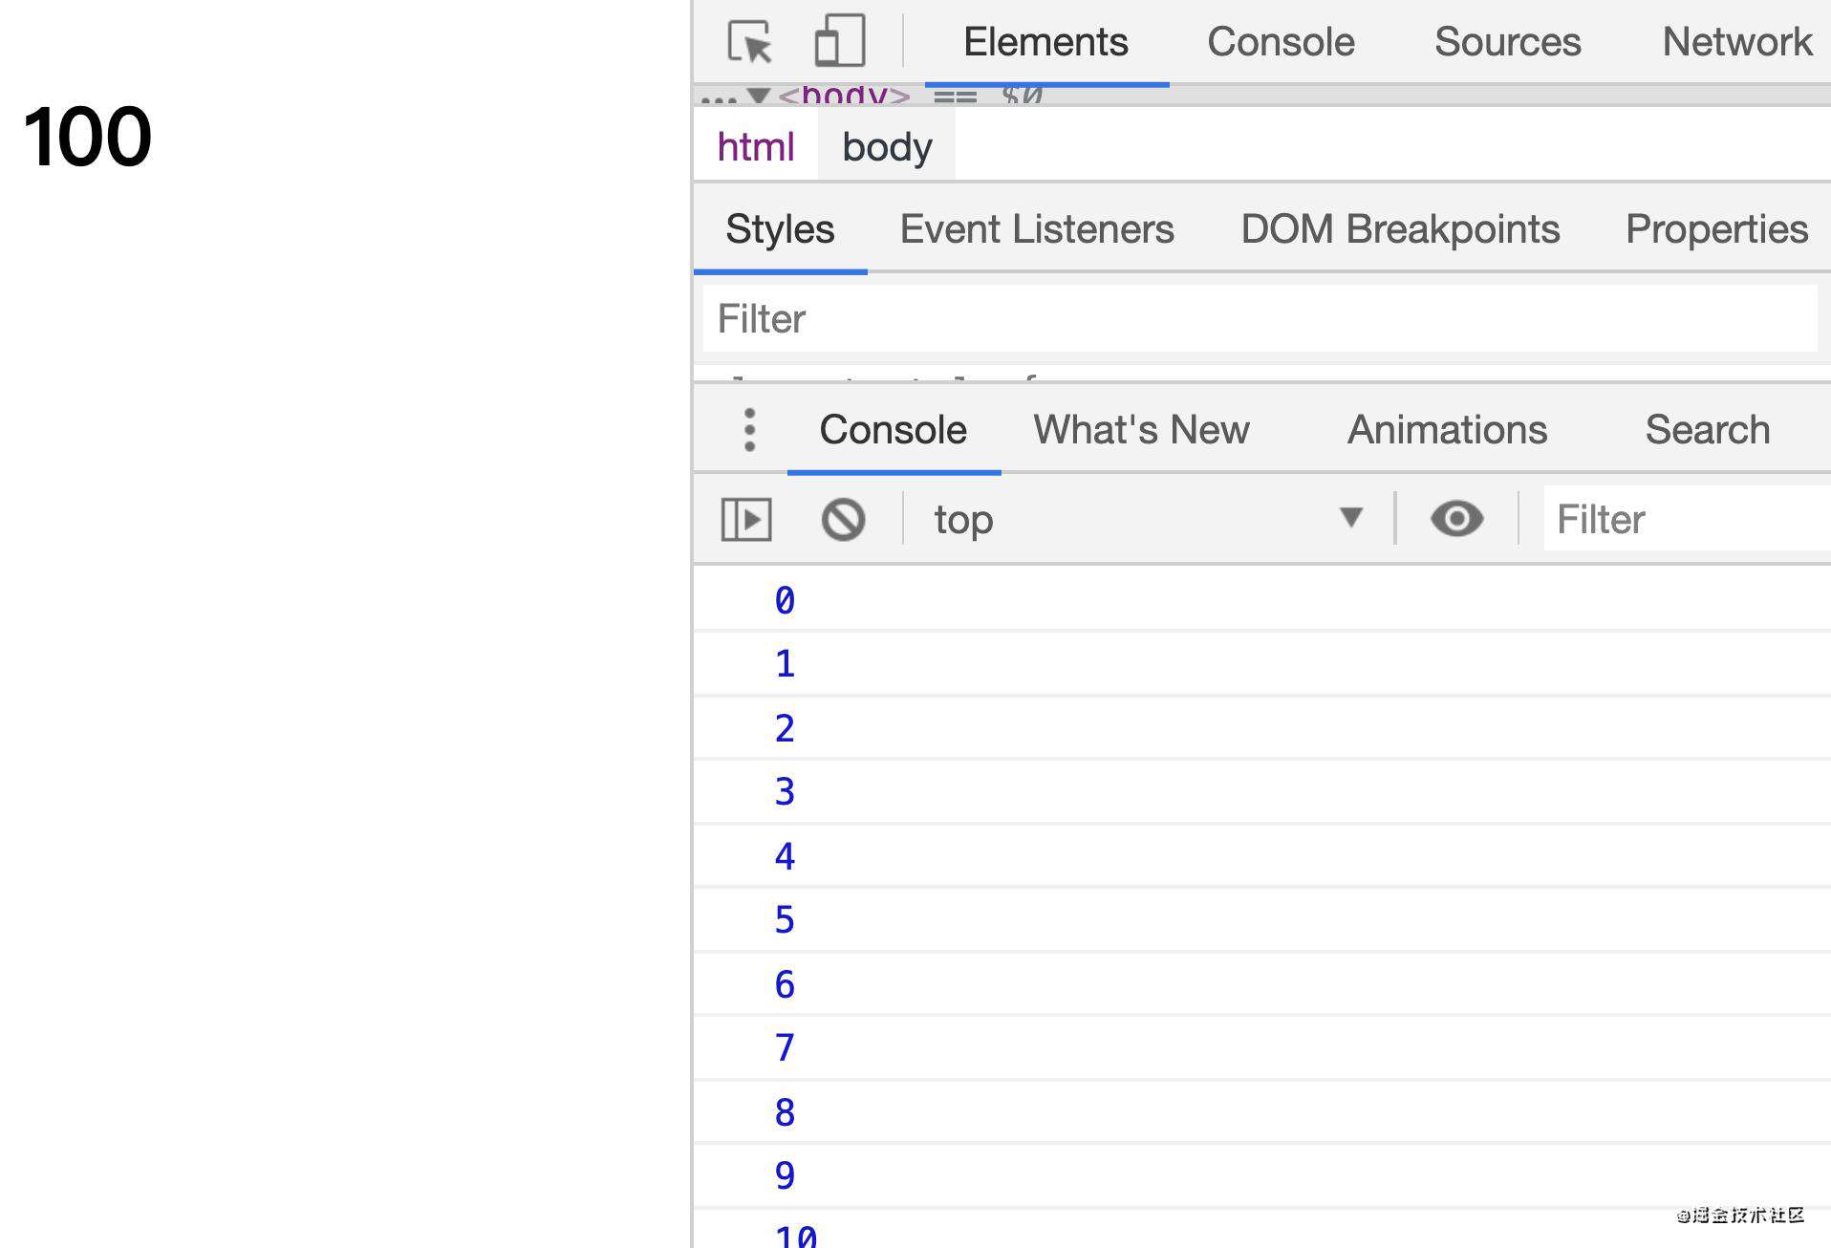Focus the console Filter input field

[x=1687, y=519]
